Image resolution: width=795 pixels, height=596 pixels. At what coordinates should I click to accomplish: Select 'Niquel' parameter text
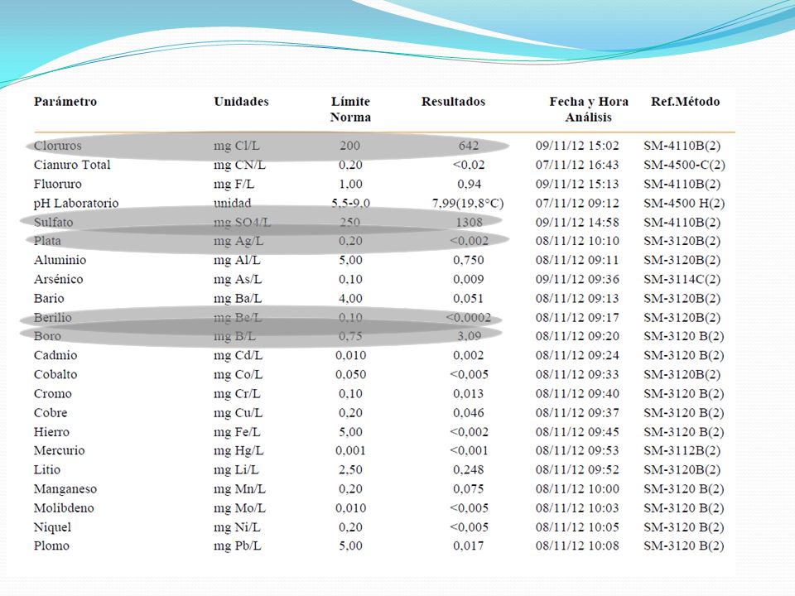coord(52,527)
